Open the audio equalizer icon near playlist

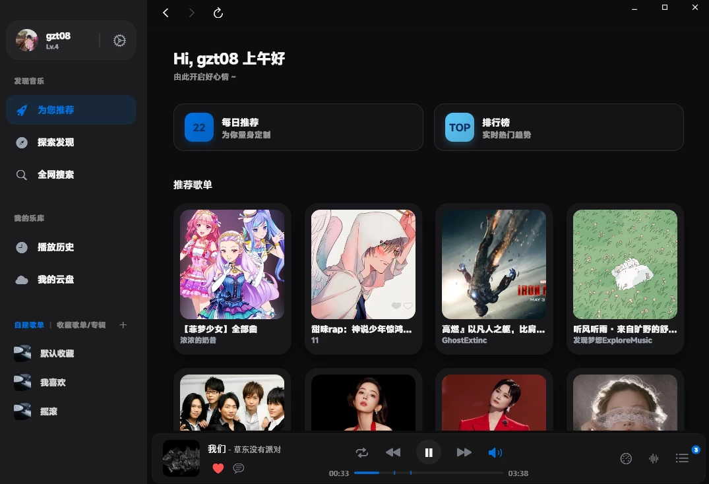(x=653, y=458)
